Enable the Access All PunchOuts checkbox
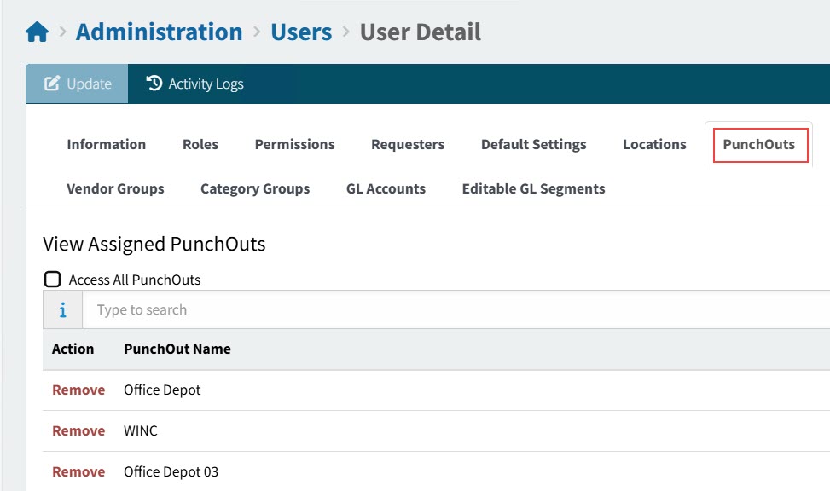The height and width of the screenshot is (491, 830). click(x=52, y=279)
